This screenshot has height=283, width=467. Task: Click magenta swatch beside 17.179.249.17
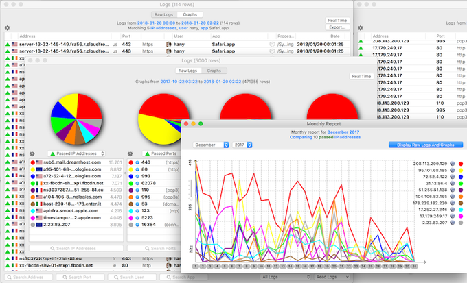click(461, 216)
